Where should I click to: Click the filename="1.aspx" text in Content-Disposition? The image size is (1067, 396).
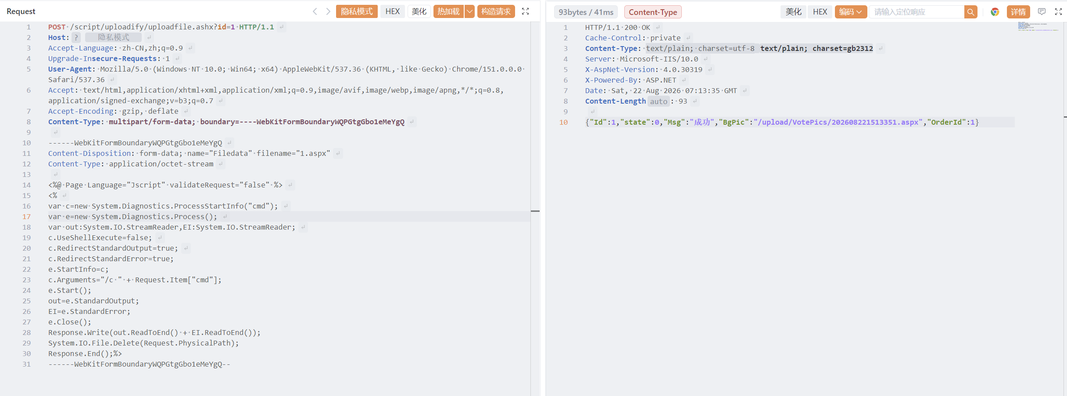tap(294, 153)
